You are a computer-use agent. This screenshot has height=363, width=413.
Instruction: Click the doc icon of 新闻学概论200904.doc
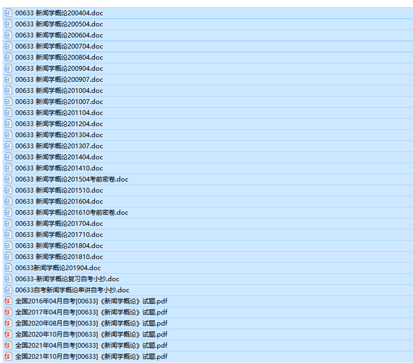click(8, 68)
